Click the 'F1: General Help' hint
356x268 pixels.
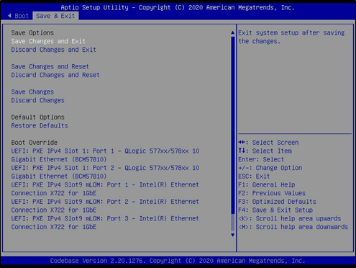(x=267, y=184)
